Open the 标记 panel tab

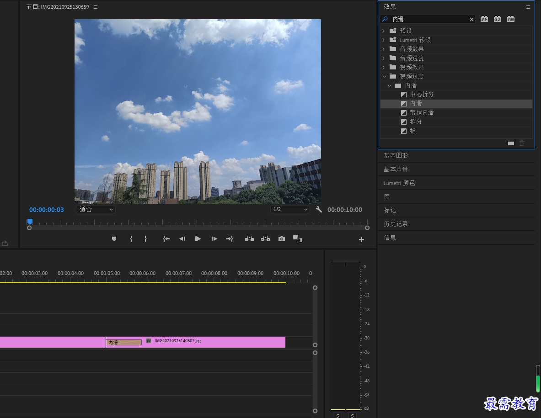pos(390,210)
